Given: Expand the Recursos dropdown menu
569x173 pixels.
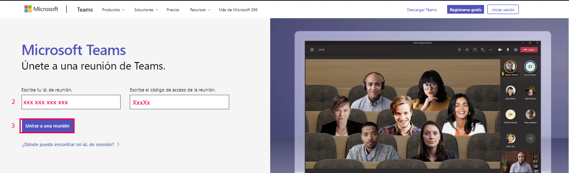Looking at the screenshot, I should [x=200, y=10].
